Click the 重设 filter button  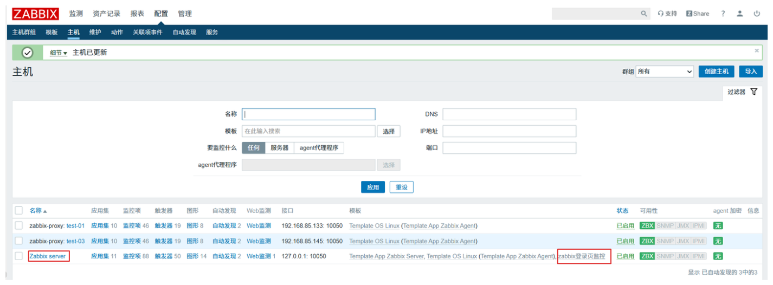point(401,187)
